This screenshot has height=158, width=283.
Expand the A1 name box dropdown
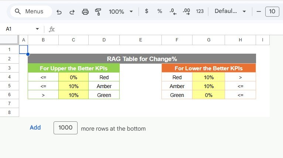pyautogui.click(x=37, y=29)
